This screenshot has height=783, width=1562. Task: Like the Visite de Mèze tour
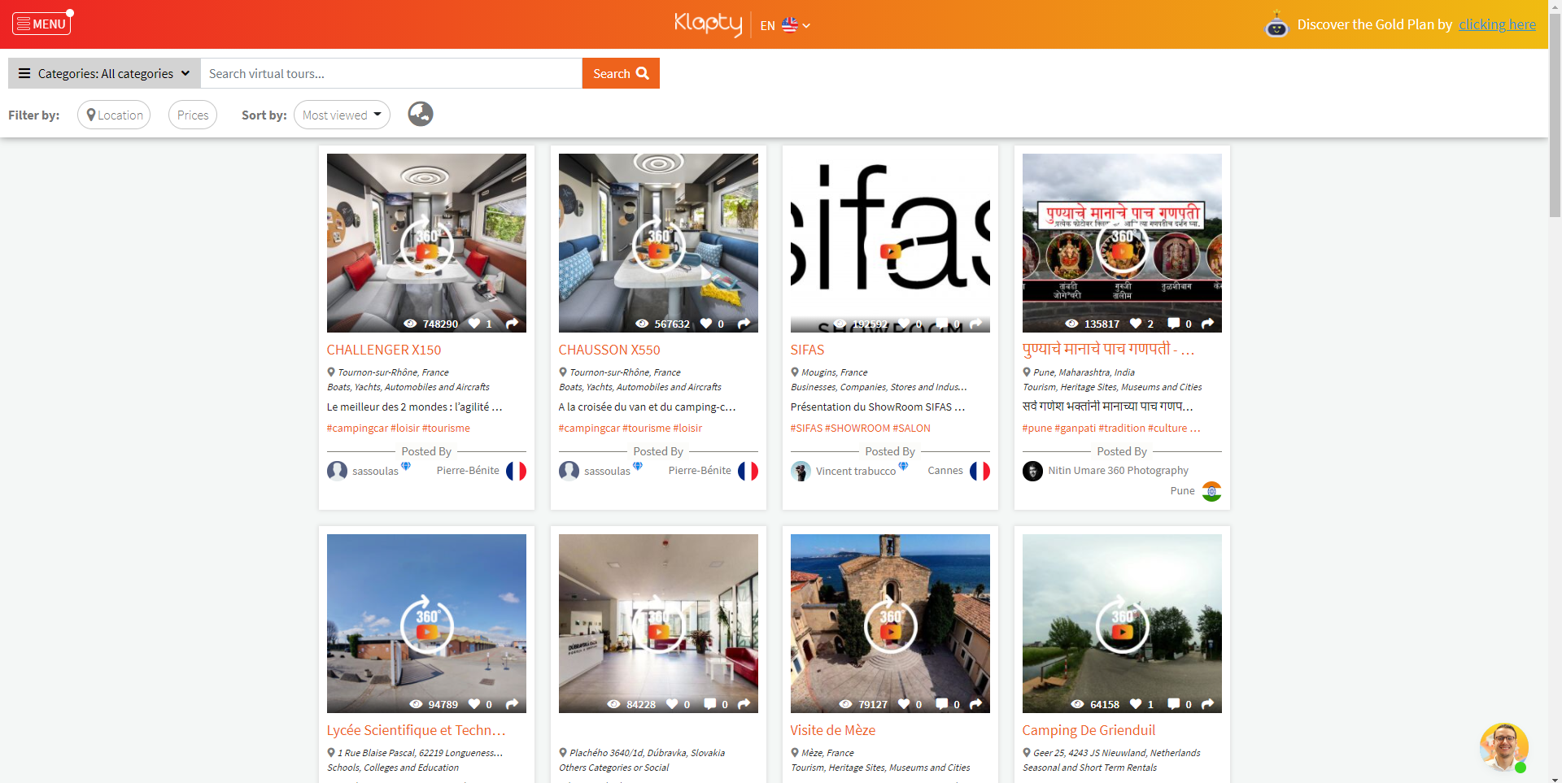[x=904, y=704]
